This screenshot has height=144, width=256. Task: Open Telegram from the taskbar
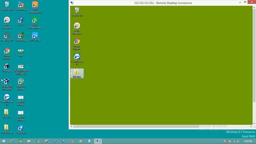click(x=55, y=141)
